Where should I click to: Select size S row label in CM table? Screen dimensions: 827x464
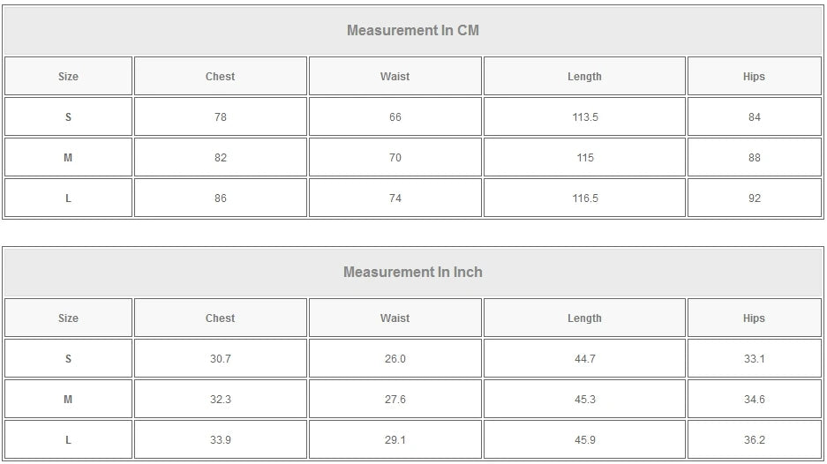coord(68,117)
